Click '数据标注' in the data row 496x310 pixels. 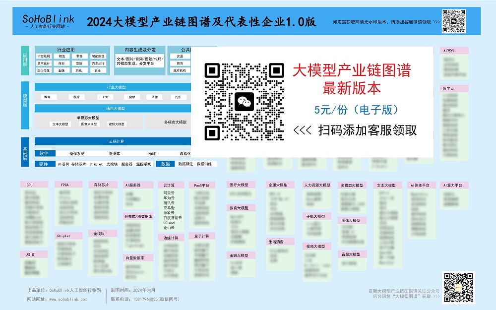[186, 164]
